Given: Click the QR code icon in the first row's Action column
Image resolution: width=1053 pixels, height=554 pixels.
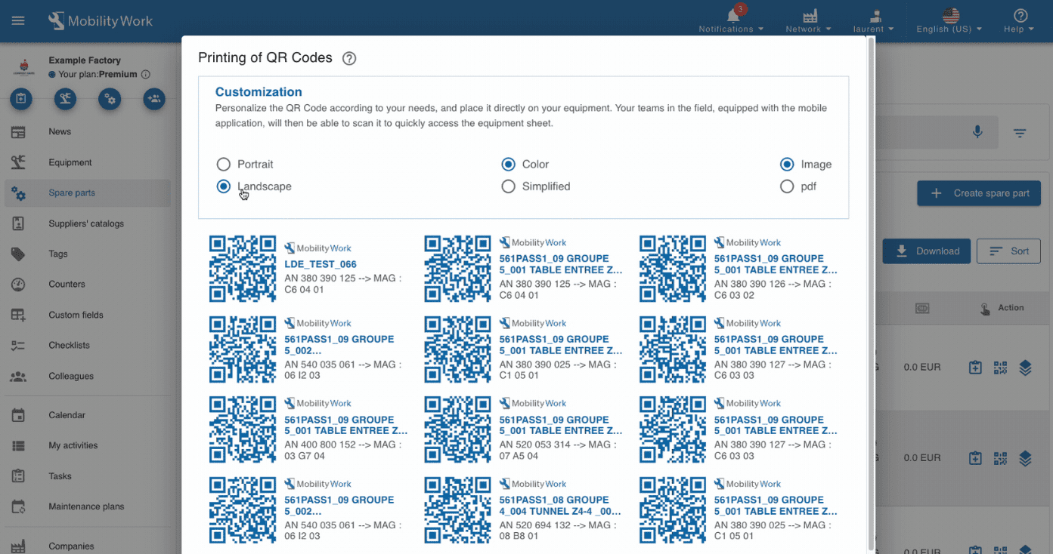Looking at the screenshot, I should click(1000, 367).
